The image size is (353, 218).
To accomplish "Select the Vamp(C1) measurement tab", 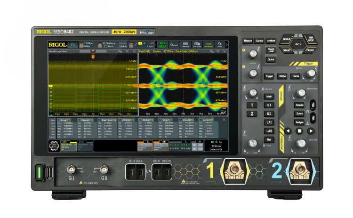I will tap(207, 120).
